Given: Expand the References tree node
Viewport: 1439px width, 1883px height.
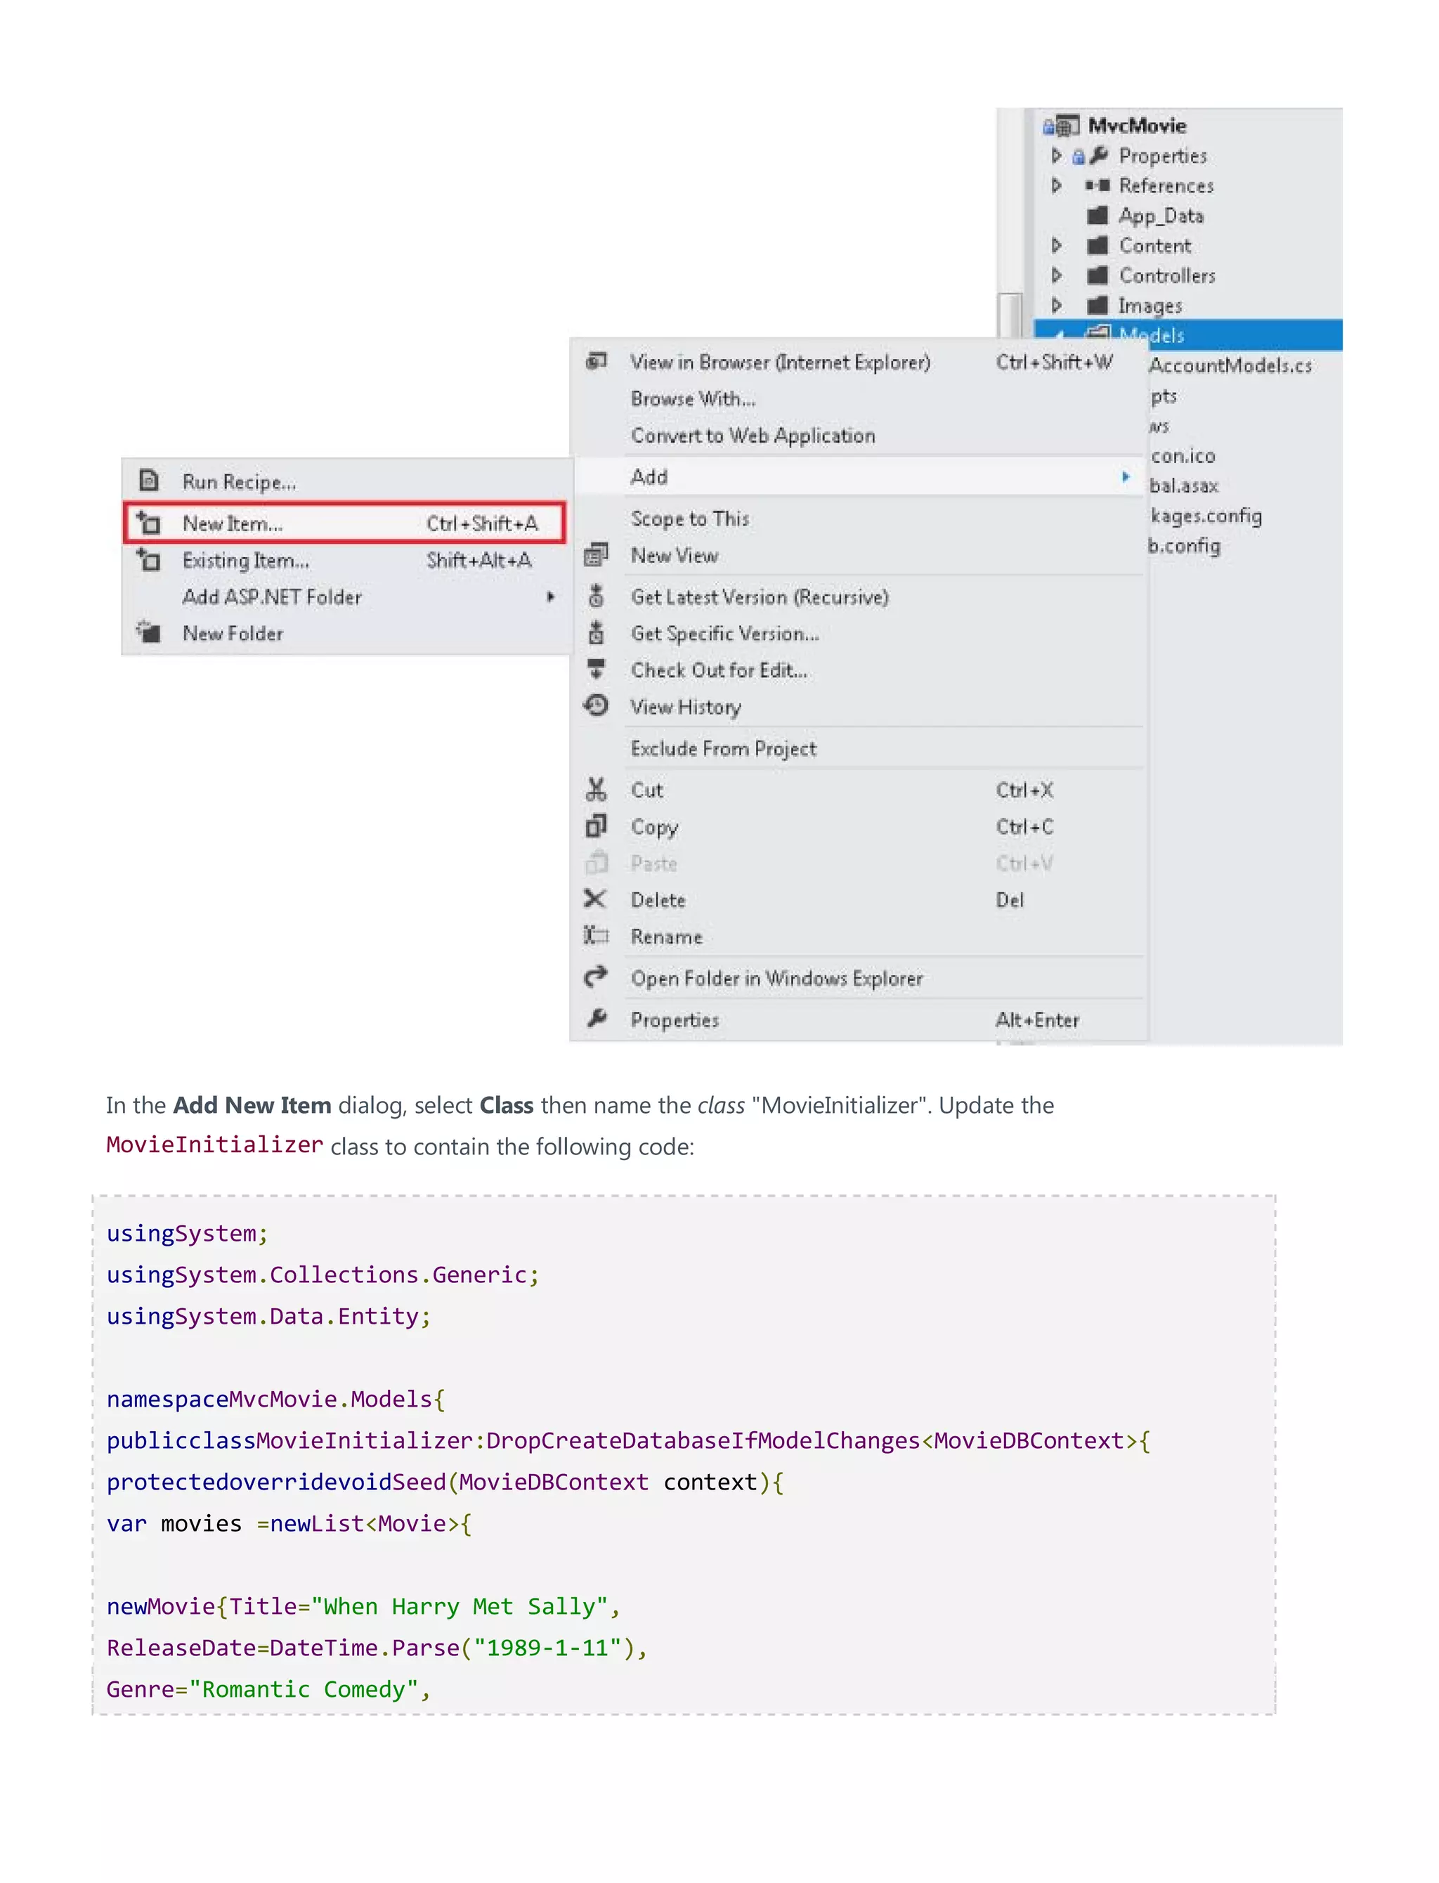Looking at the screenshot, I should pos(1056,185).
